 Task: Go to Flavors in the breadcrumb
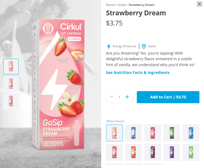point(111,5)
